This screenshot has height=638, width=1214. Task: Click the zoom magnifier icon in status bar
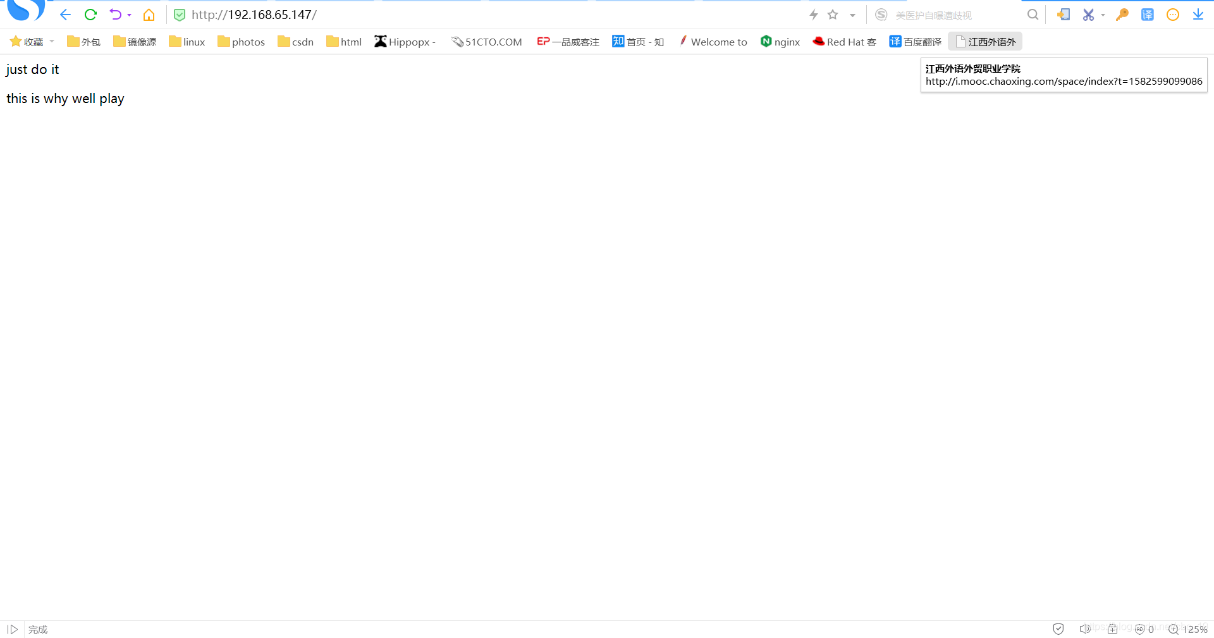(x=1174, y=629)
